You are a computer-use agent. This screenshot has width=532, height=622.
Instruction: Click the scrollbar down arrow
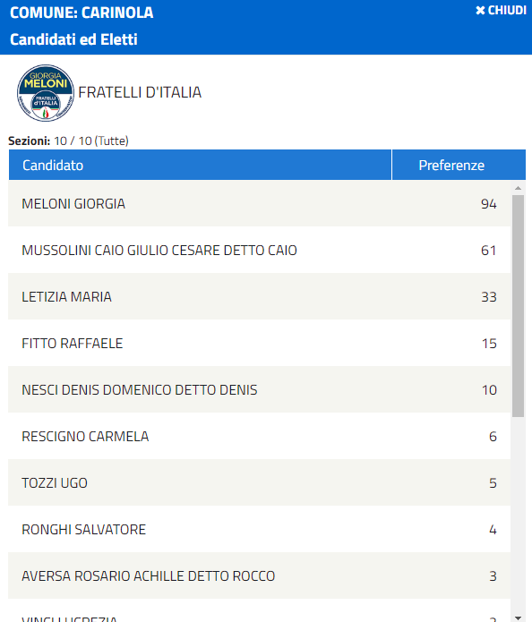518,618
